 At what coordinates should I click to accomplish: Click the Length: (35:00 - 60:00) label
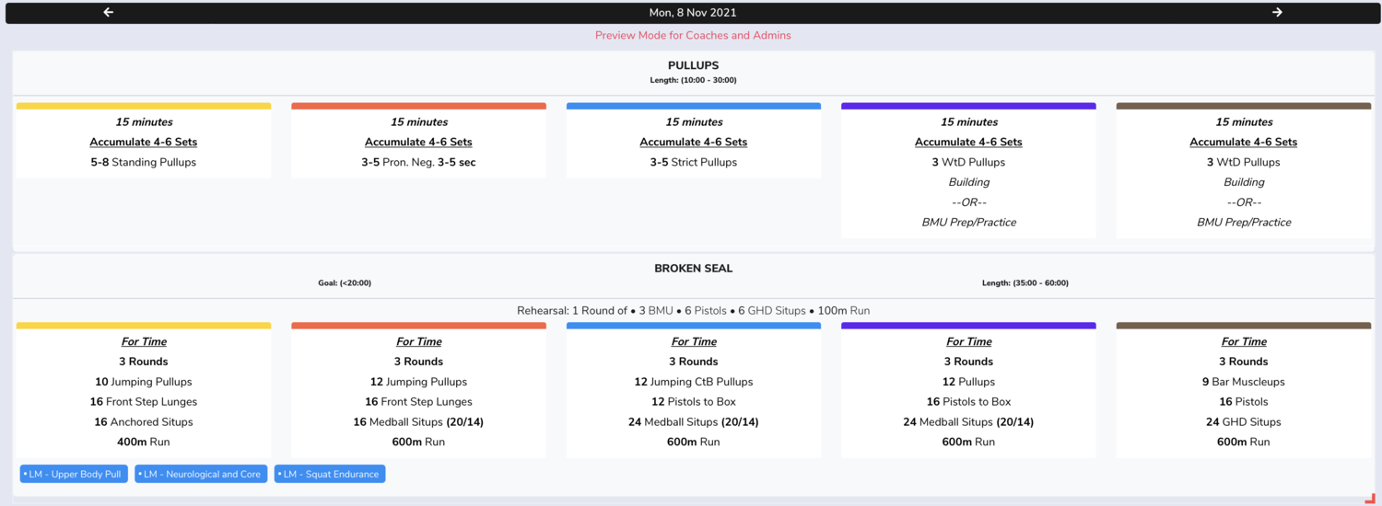1025,283
